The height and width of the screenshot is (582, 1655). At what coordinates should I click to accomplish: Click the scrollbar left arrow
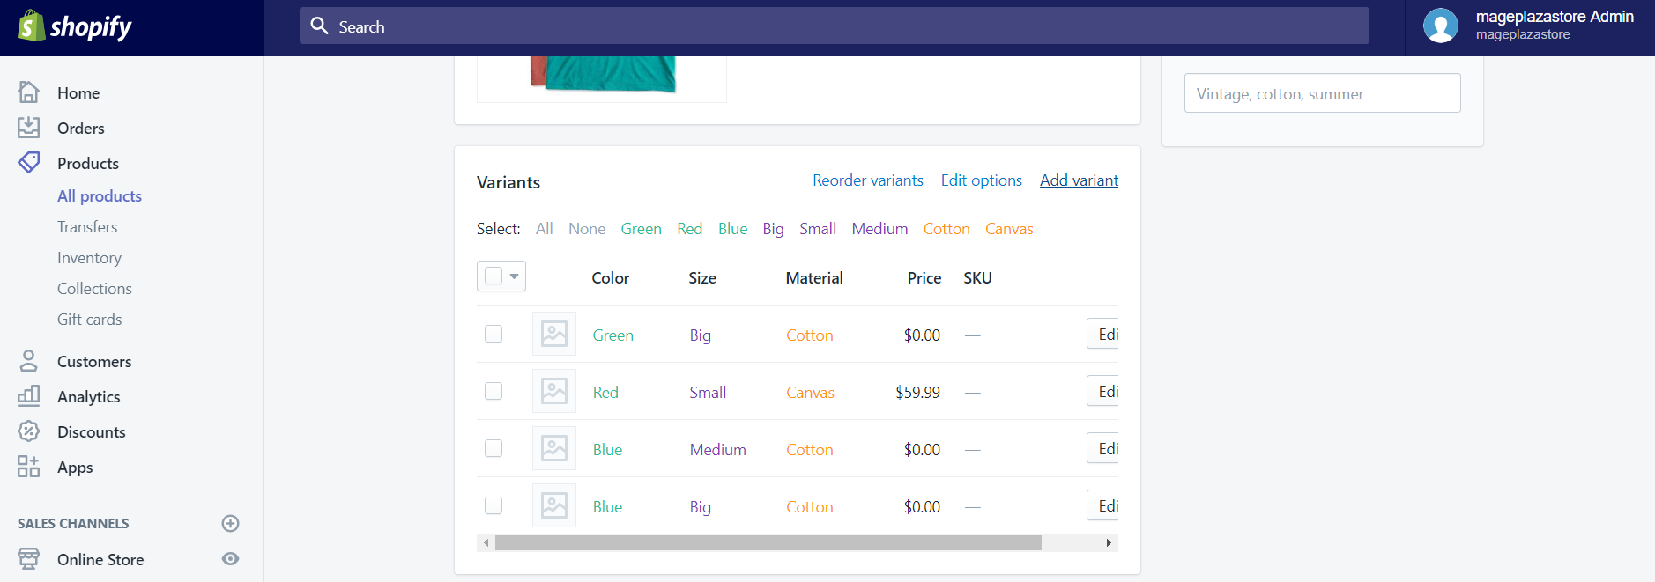486,543
